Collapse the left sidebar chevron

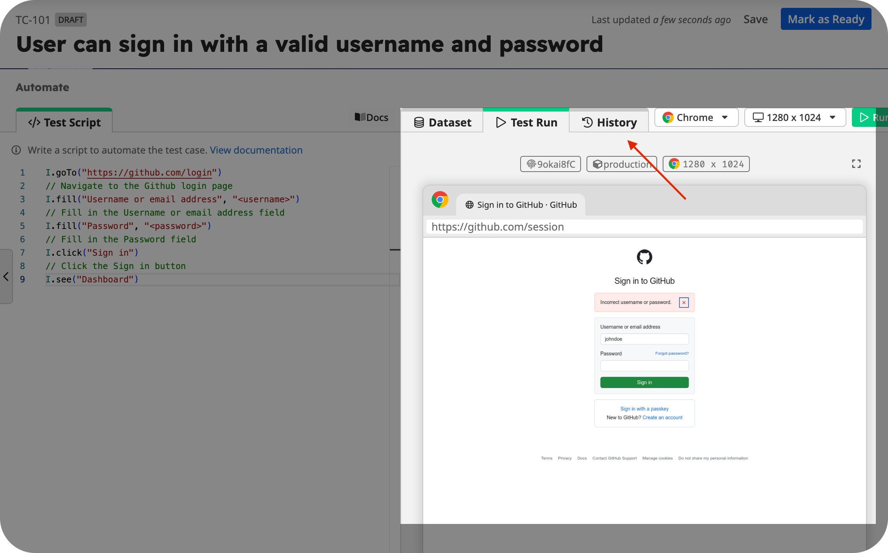6,276
